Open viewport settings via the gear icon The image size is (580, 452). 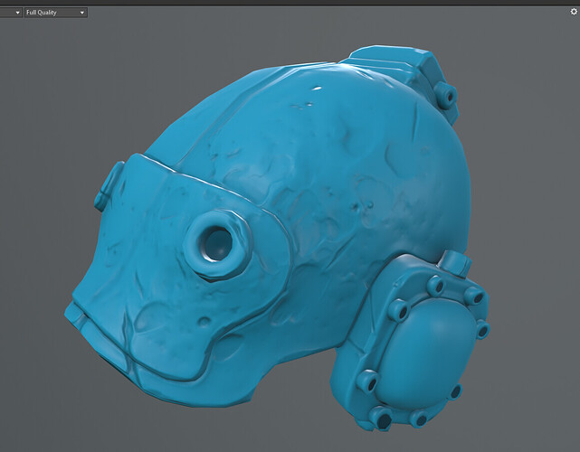[573, 11]
